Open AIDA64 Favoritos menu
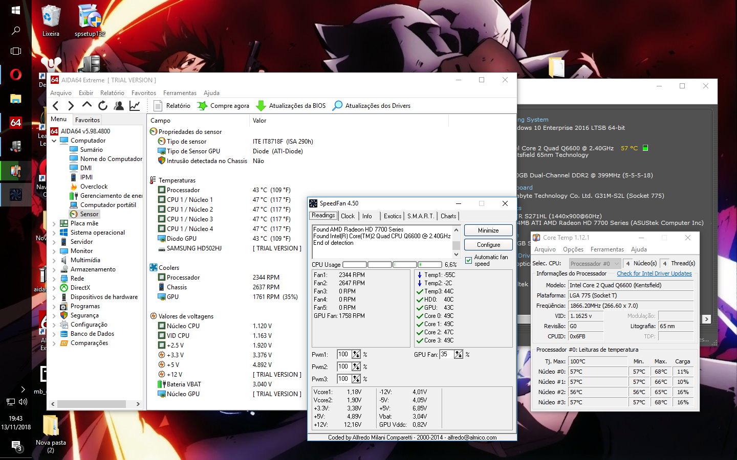The width and height of the screenshot is (737, 460). (144, 93)
